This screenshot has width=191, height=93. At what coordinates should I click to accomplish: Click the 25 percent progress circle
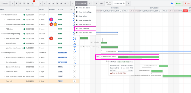click(x=75, y=57)
